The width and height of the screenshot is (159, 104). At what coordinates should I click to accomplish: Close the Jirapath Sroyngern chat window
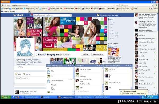[73, 66]
